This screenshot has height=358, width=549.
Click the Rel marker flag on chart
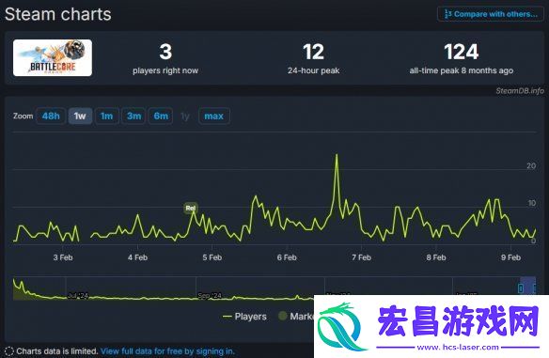pos(191,209)
